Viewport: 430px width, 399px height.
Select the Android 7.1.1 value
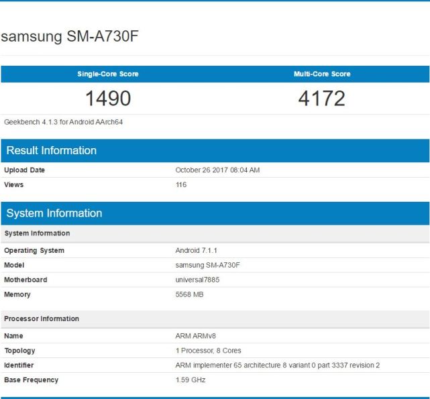[197, 251]
